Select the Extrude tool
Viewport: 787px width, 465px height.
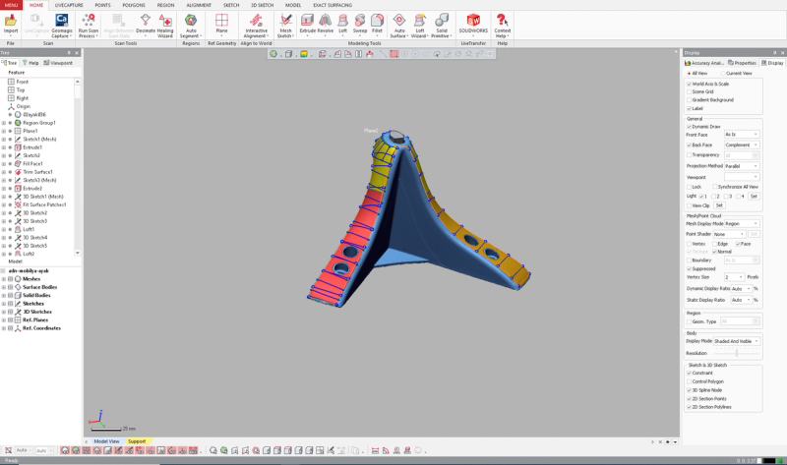(307, 24)
